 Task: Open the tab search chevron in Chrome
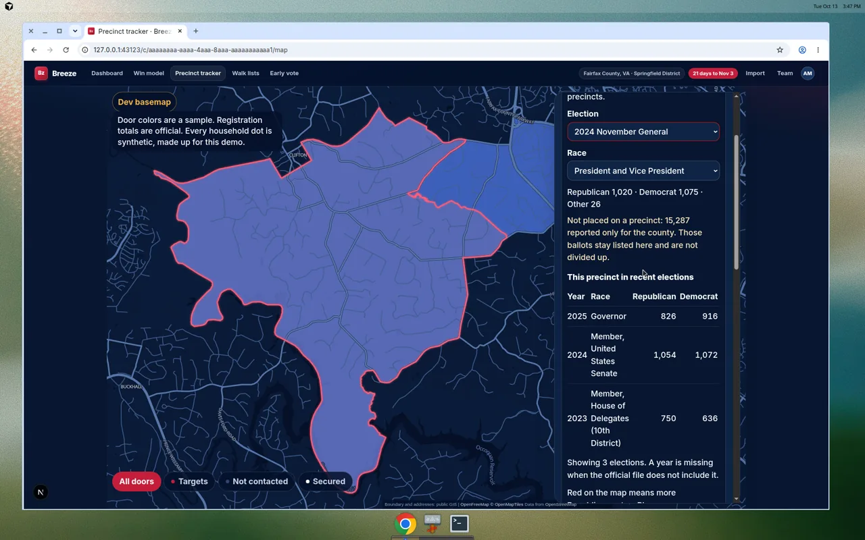point(75,31)
